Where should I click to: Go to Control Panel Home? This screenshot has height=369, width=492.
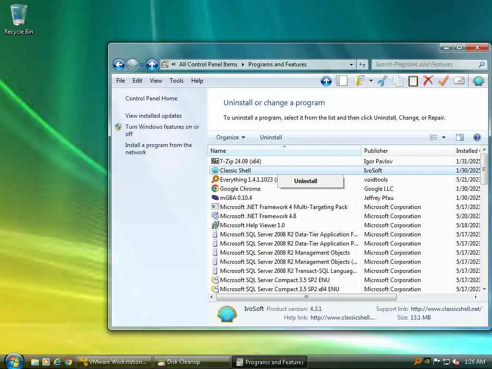tap(151, 98)
